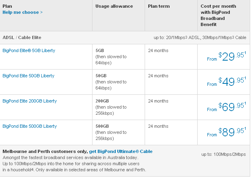Open BigPond Elite 500GB Liberty plan link

(30, 126)
